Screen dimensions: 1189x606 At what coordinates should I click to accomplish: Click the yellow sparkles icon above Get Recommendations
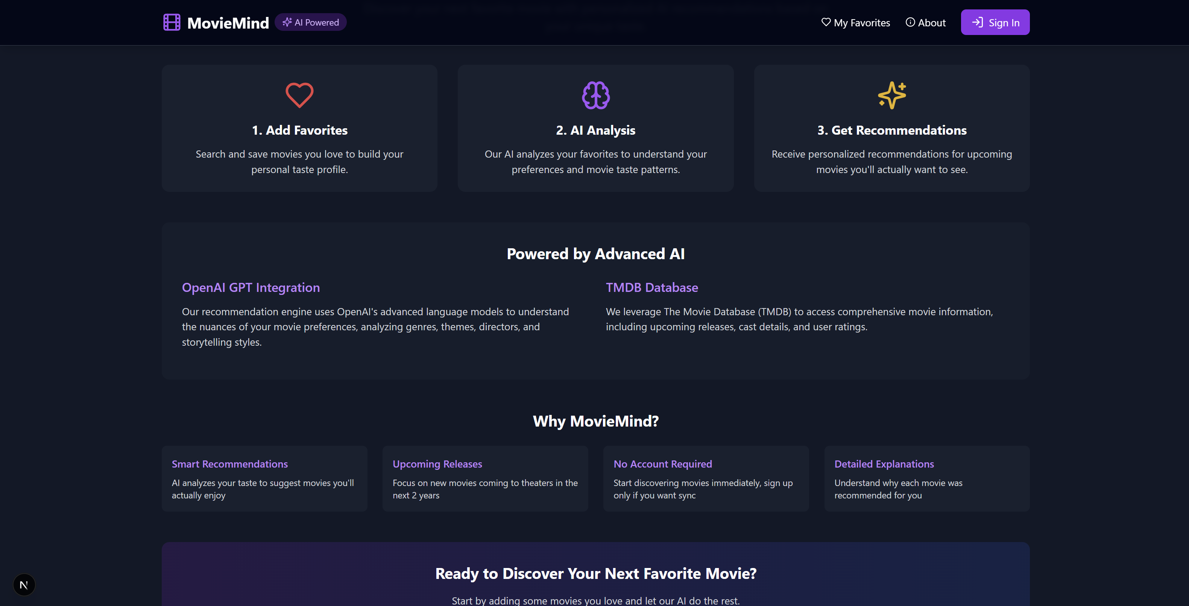coord(891,95)
